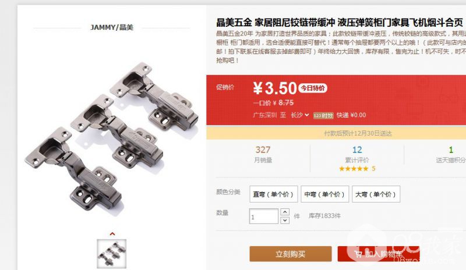Open the 长沙 destination dropdown
466x270 pixels.
(x=299, y=115)
